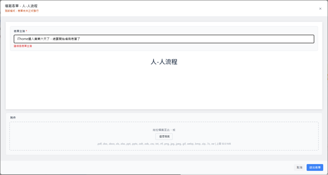The height and width of the screenshot is (175, 328).
Task: Submit with the 送出表單 button
Action: coord(315,167)
